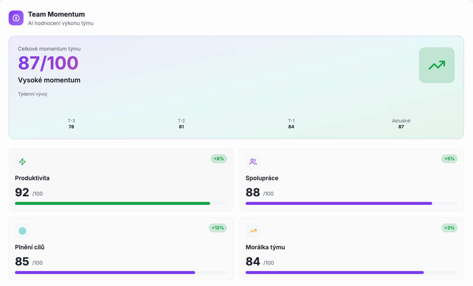The image size is (473, 286).
Task: Click the green Produktivita progress bar
Action: pyautogui.click(x=112, y=203)
